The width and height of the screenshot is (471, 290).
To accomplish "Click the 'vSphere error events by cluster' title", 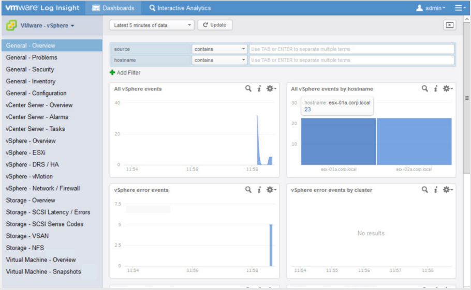I will point(332,190).
